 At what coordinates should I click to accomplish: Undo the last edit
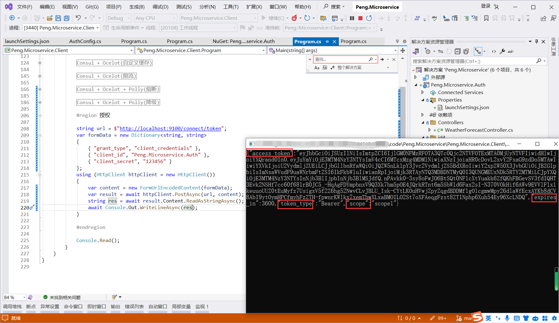78,18
